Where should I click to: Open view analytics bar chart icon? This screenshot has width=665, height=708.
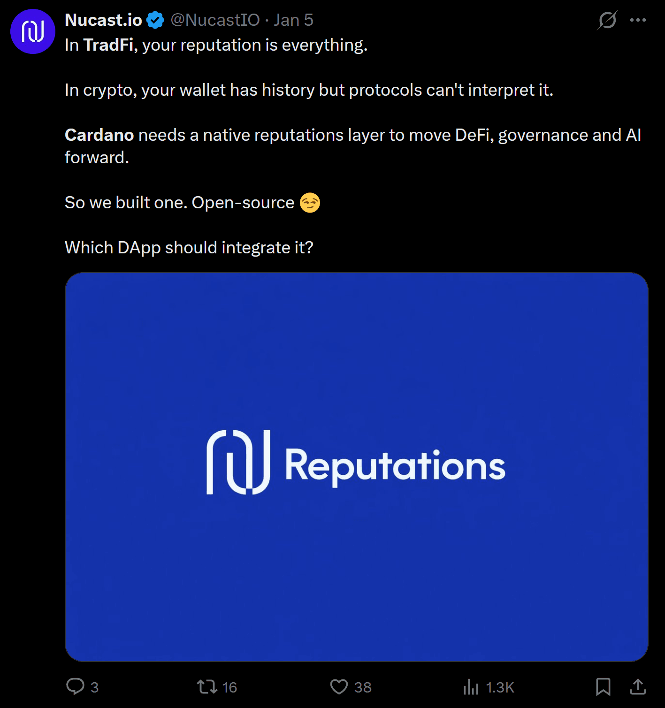(471, 687)
